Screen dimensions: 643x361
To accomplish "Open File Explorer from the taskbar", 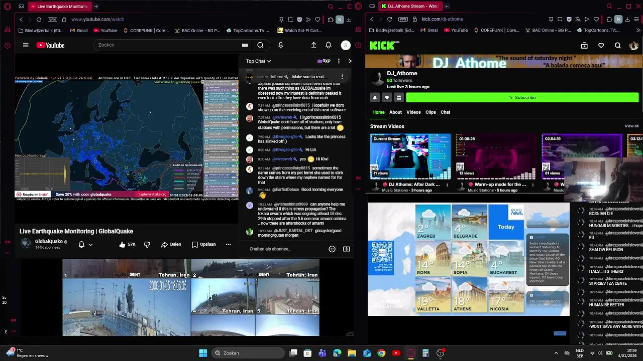I will tap(352, 353).
